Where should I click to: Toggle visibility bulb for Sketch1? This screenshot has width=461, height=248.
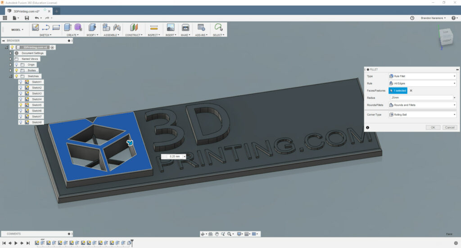(21, 82)
